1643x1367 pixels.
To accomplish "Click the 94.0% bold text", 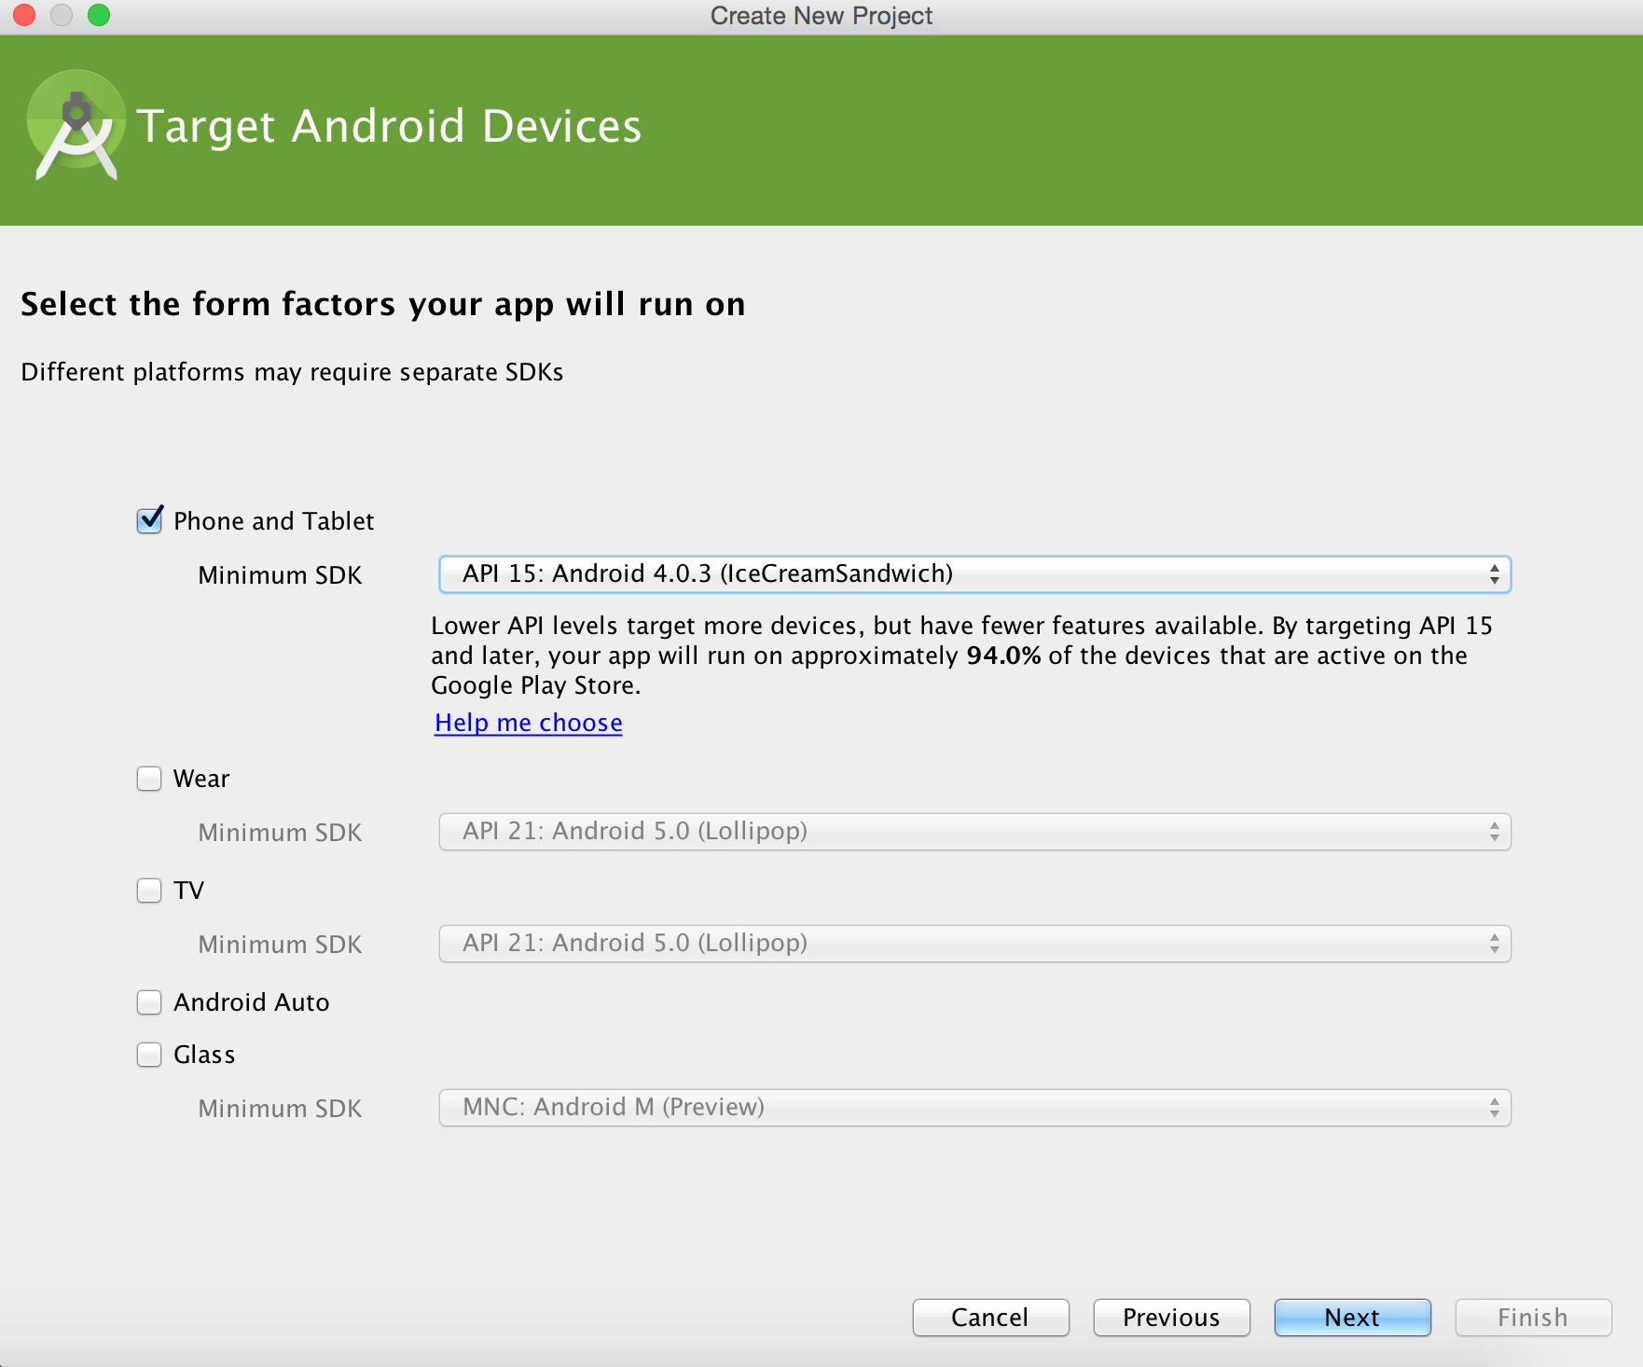I will click(x=1003, y=656).
